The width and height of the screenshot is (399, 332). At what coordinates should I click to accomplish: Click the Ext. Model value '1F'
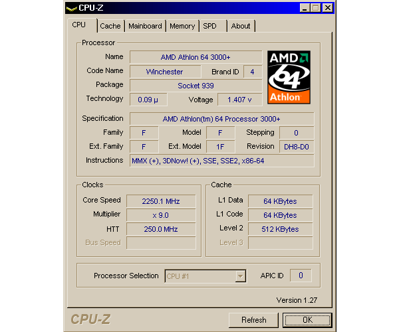(x=220, y=147)
